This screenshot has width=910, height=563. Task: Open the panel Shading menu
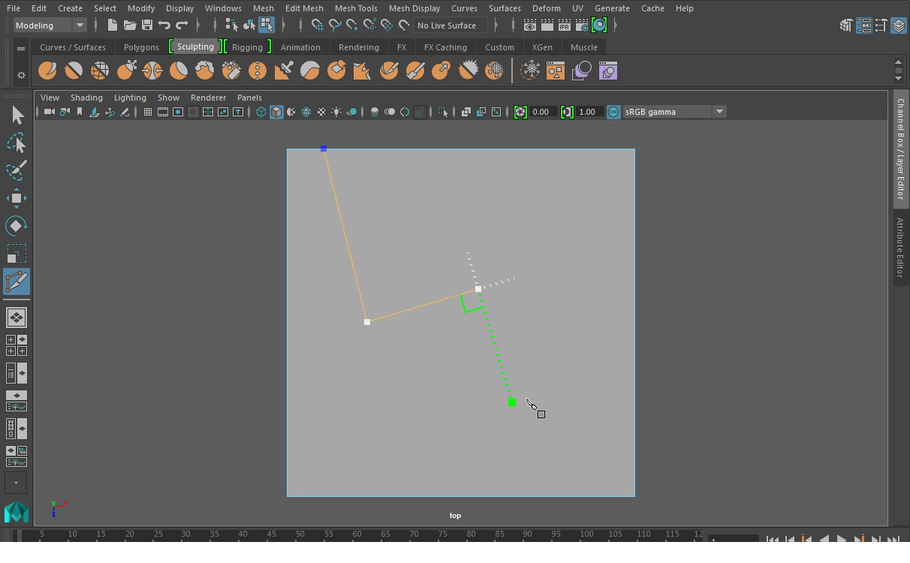86,98
